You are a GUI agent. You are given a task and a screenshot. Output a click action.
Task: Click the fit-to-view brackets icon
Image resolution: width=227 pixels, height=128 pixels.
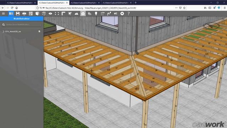(x=57, y=14)
